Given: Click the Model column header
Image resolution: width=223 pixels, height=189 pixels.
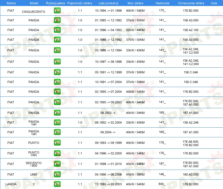Looking at the screenshot, I should click(x=34, y=3).
